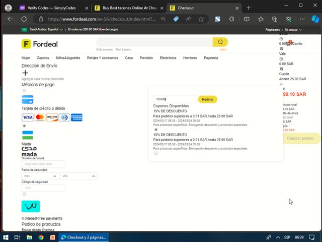The image size is (322, 242).
Task: Click the Girls dresses search suggestion
Action: [x=104, y=49]
